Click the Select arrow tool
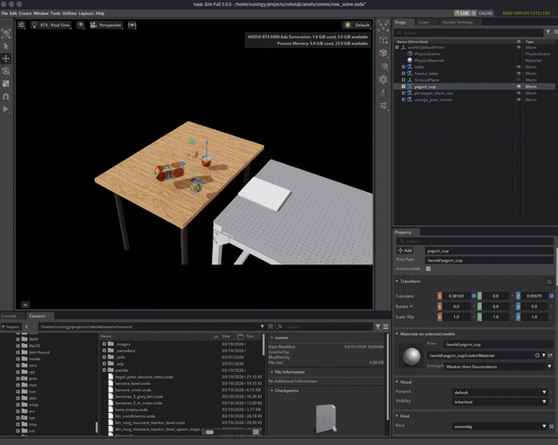Screen dimensions: 558x445 coord(6,44)
